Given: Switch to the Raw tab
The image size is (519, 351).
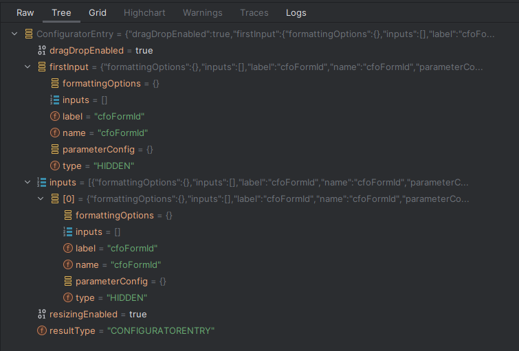Looking at the screenshot, I should tap(25, 12).
